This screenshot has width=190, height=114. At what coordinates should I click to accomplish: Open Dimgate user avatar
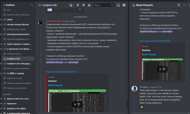point(135,88)
